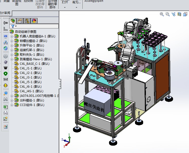This screenshot has width=189, height=153.
Task: Expand 剥离模组-New-1 node
Action: (12, 59)
